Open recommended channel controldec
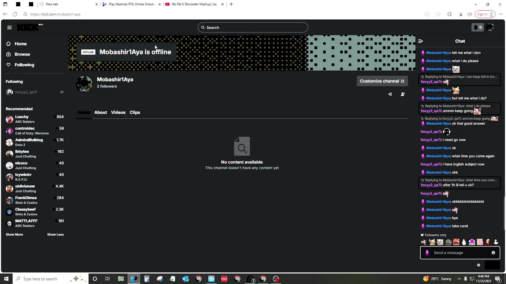 (x=35, y=131)
